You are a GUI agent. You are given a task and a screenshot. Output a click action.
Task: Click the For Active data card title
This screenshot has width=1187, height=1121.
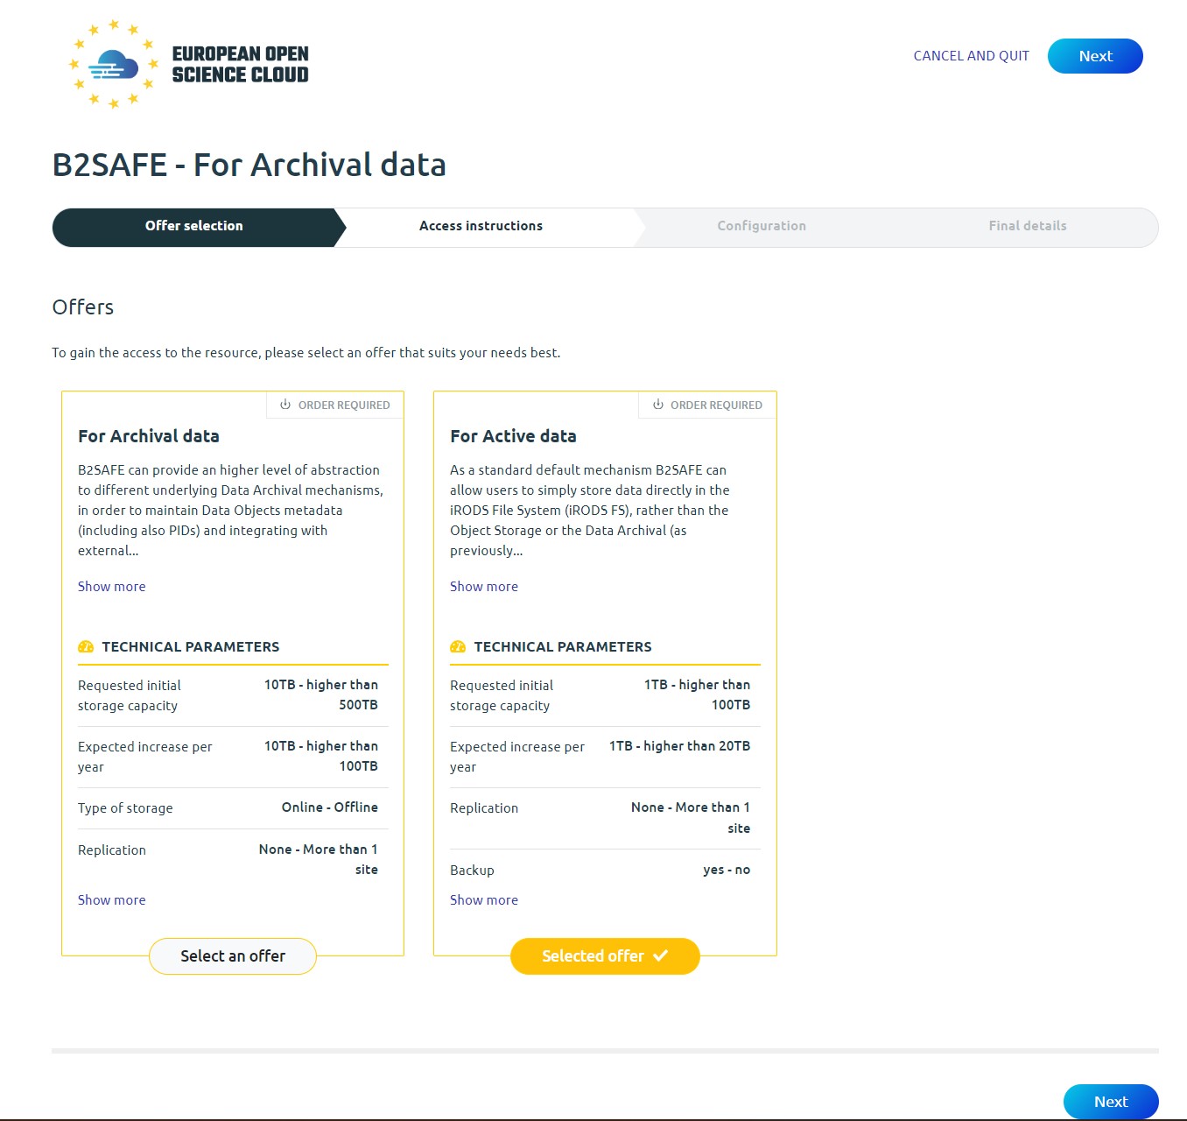pos(513,436)
